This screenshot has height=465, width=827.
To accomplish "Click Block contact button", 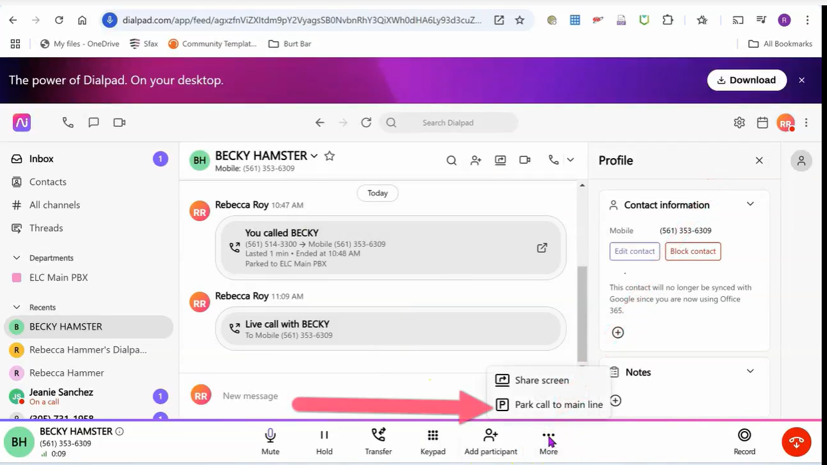I will (x=693, y=251).
